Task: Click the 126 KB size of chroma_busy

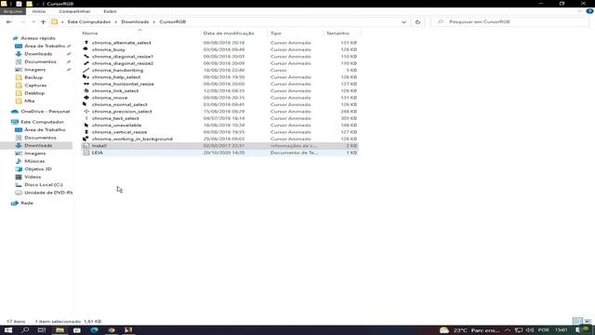Action: [349, 49]
